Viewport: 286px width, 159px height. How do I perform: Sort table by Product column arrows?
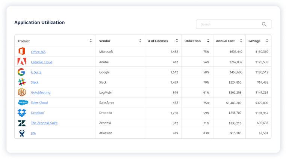(91, 41)
